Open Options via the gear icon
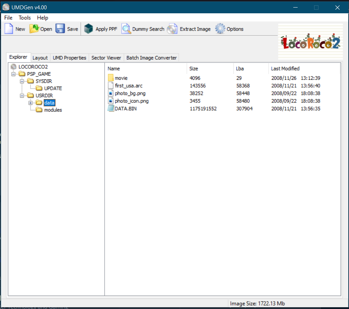Viewport: 349px width, 309px height. click(x=220, y=29)
